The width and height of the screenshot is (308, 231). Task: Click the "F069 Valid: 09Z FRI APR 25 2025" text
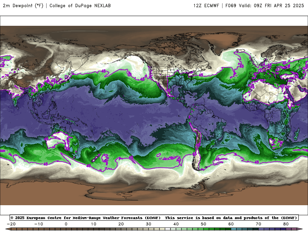(x=264, y=5)
